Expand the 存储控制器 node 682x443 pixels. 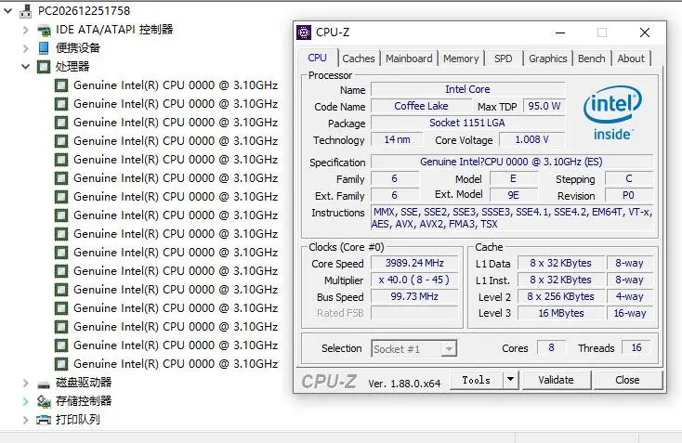[26, 401]
